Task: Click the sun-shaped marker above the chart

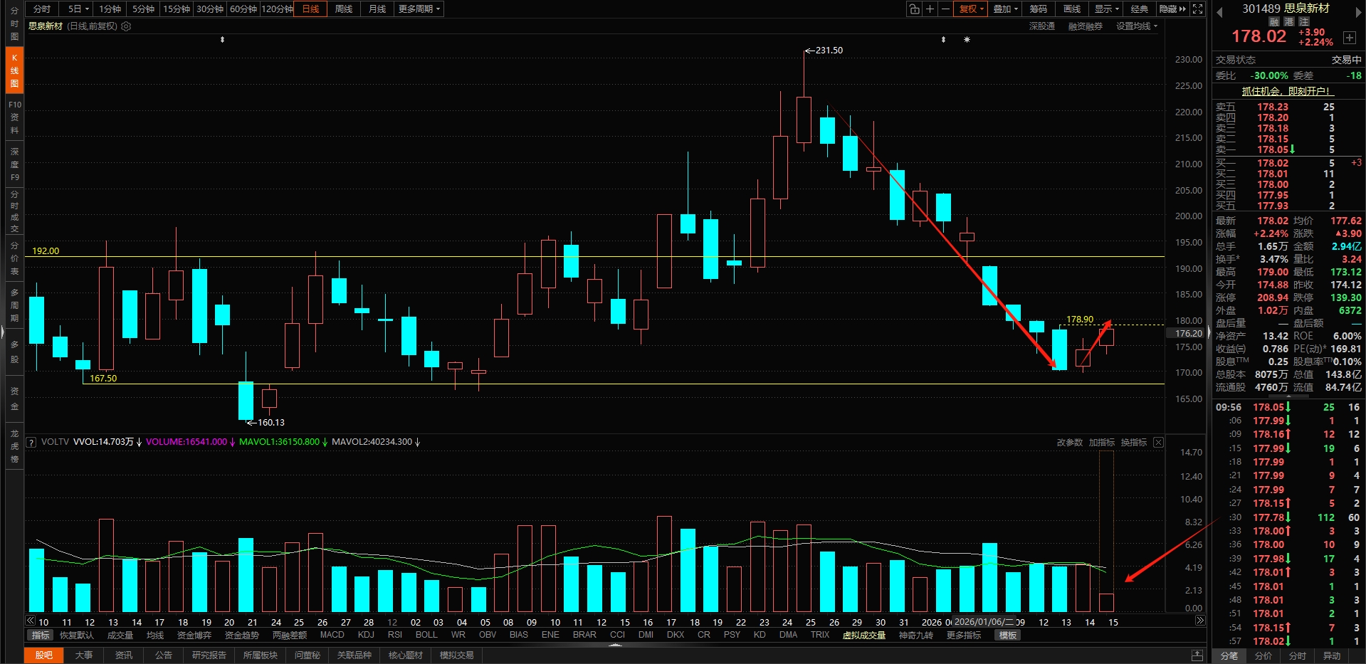Action: click(x=967, y=40)
